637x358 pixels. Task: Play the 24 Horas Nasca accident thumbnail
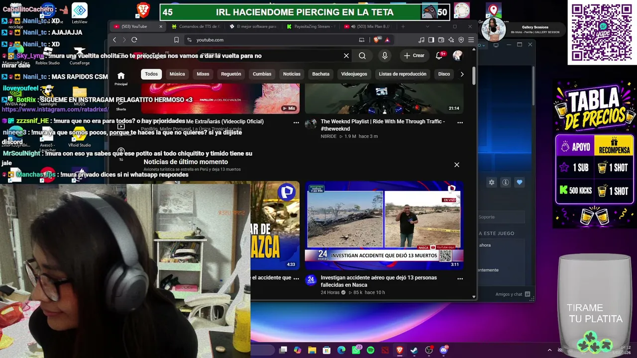[384, 225]
